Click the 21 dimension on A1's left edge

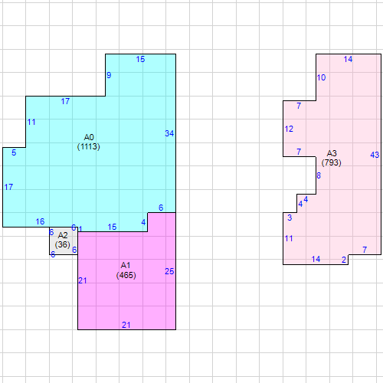83,281
